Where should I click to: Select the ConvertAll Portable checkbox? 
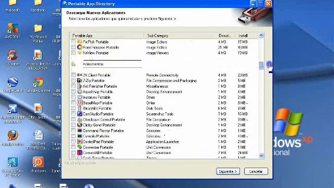click(73, 152)
